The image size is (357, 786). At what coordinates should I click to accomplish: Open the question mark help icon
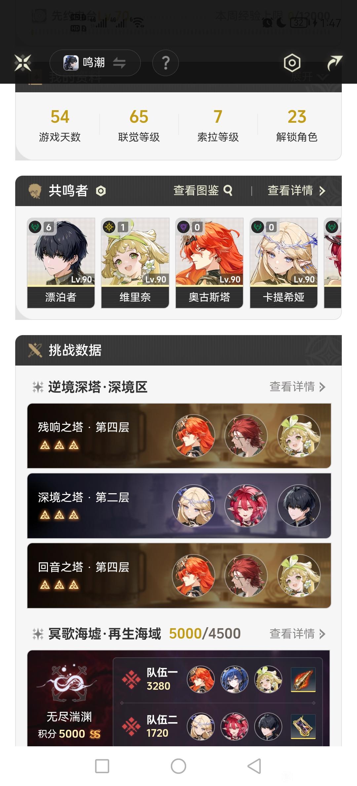166,63
